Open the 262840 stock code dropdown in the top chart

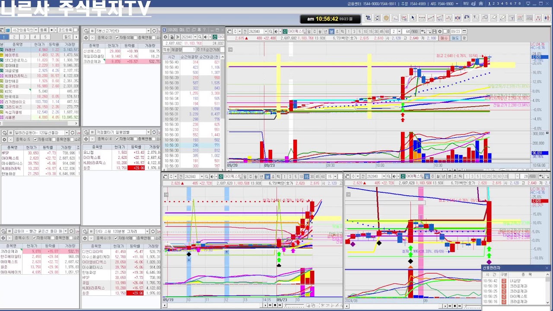click(x=266, y=32)
